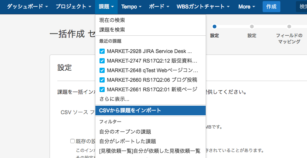The height and width of the screenshot is (158, 307).
Task: Open issue MARKET-2928 JIRA Service Desk
Action: (151, 51)
